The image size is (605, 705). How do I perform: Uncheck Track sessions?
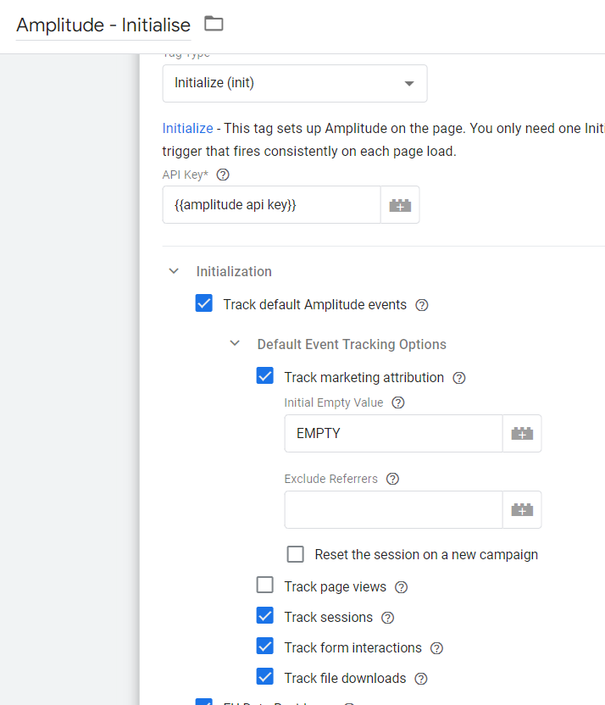[x=265, y=616]
